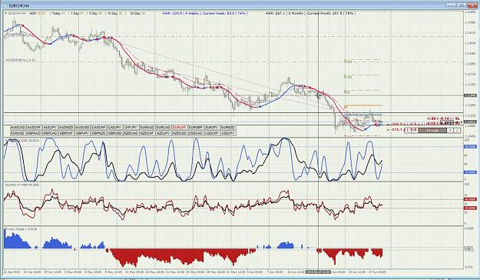Switch chart to AUDCHF pair button
Image resolution: width=480 pixels, height=280 pixels.
(x=35, y=127)
